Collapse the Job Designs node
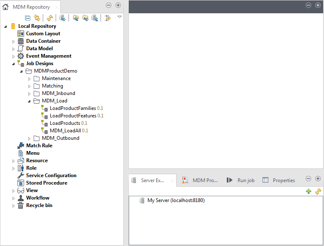Image resolution: width=324 pixels, height=246 pixels. coord(13,64)
